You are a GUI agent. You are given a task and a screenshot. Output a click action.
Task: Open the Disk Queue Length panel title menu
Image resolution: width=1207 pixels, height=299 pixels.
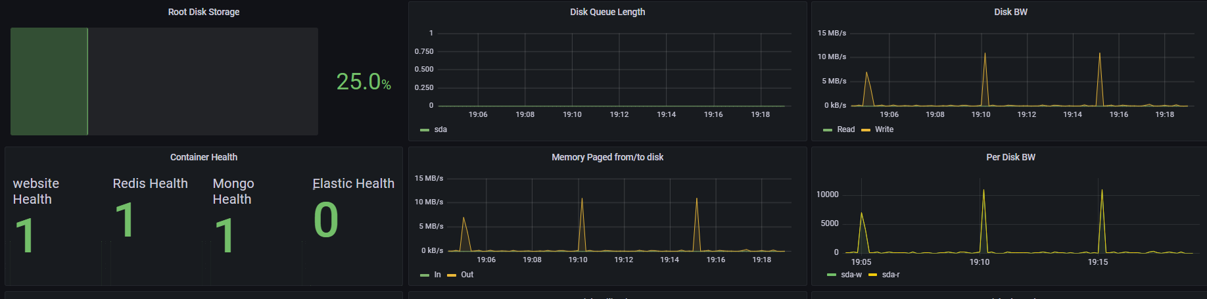(x=607, y=12)
